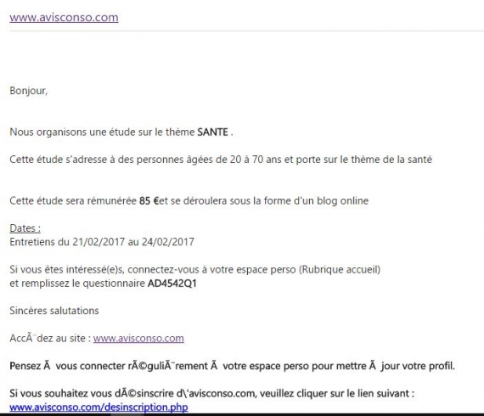Image resolution: width=484 pixels, height=416 pixels.
Task: Click the "Bonjour," greeting text
Action: click(x=28, y=91)
